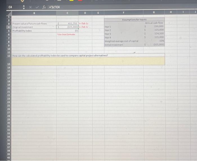Select the 'Year 3' label cell
197x161 pixels.
pyautogui.click(x=124, y=34)
